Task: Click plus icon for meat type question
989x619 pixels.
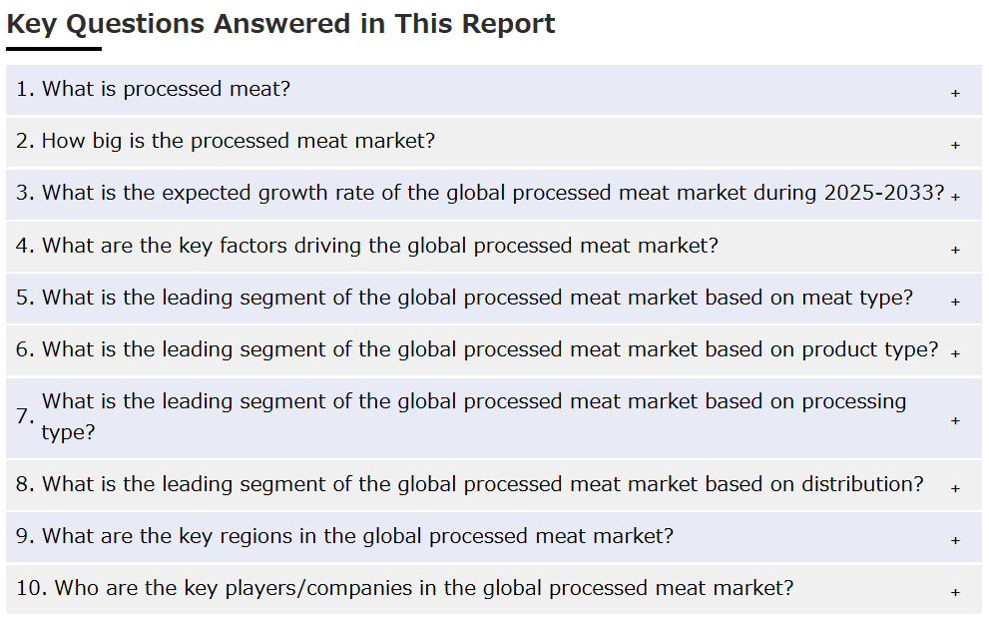Action: pyautogui.click(x=955, y=302)
